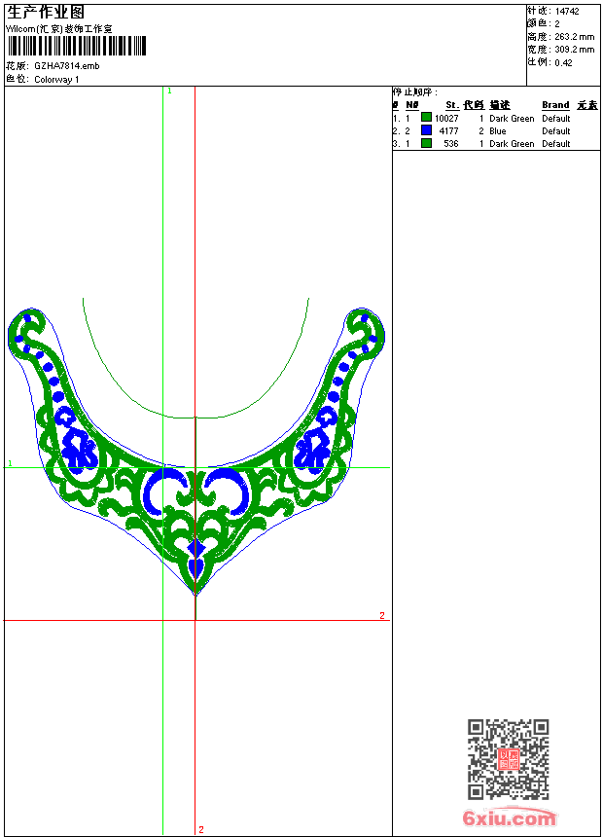Click the barcode under the Wilcom title
This screenshot has height=837, width=603.
click(x=76, y=46)
